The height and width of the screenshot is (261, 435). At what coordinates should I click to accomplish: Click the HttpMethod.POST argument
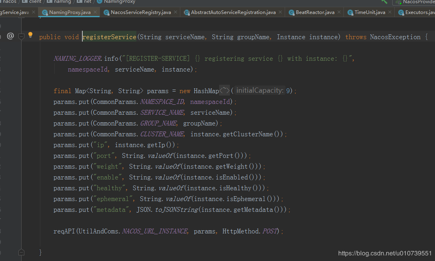click(249, 231)
